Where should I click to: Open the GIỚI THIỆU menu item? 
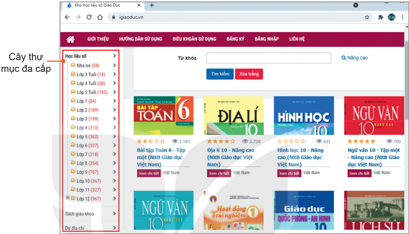[x=98, y=39]
